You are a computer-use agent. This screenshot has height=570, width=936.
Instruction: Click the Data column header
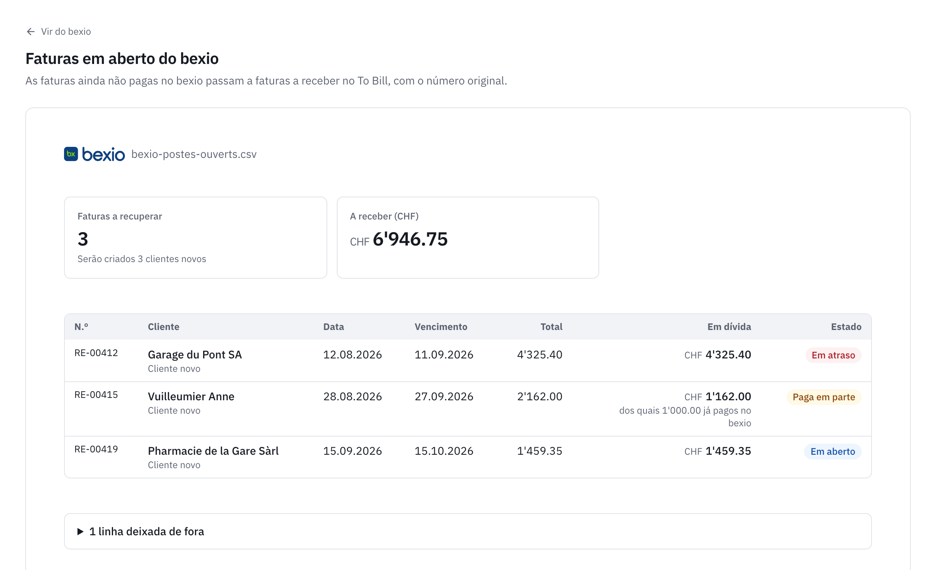coord(334,327)
